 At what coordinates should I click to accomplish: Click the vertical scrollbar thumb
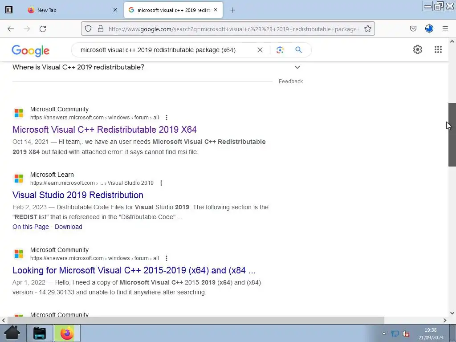coord(452,134)
